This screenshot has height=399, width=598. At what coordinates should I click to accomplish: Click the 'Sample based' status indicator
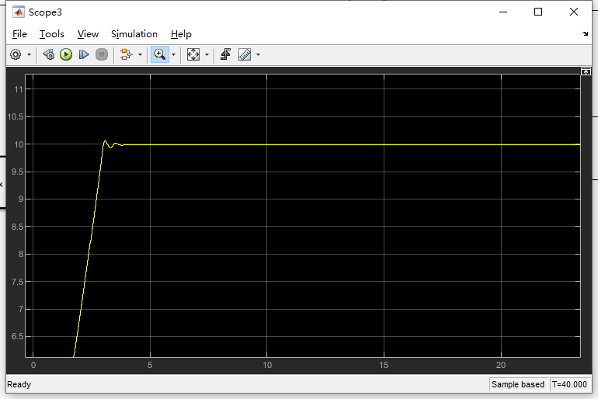tap(518, 384)
